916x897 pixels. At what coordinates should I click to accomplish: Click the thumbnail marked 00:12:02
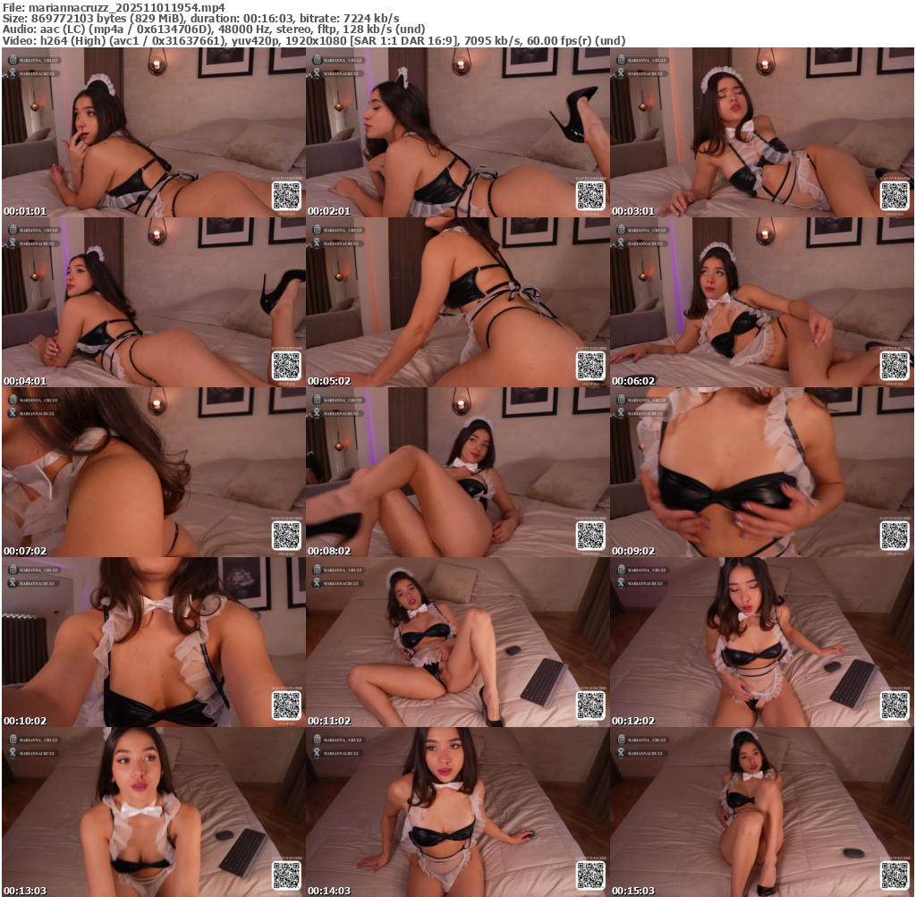click(762, 642)
